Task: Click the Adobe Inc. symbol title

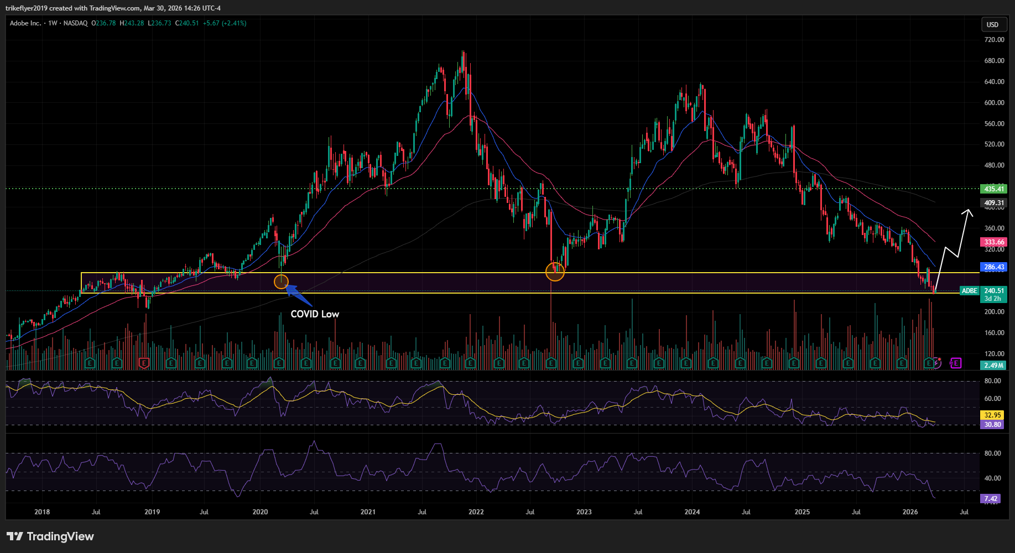Action: coord(25,23)
